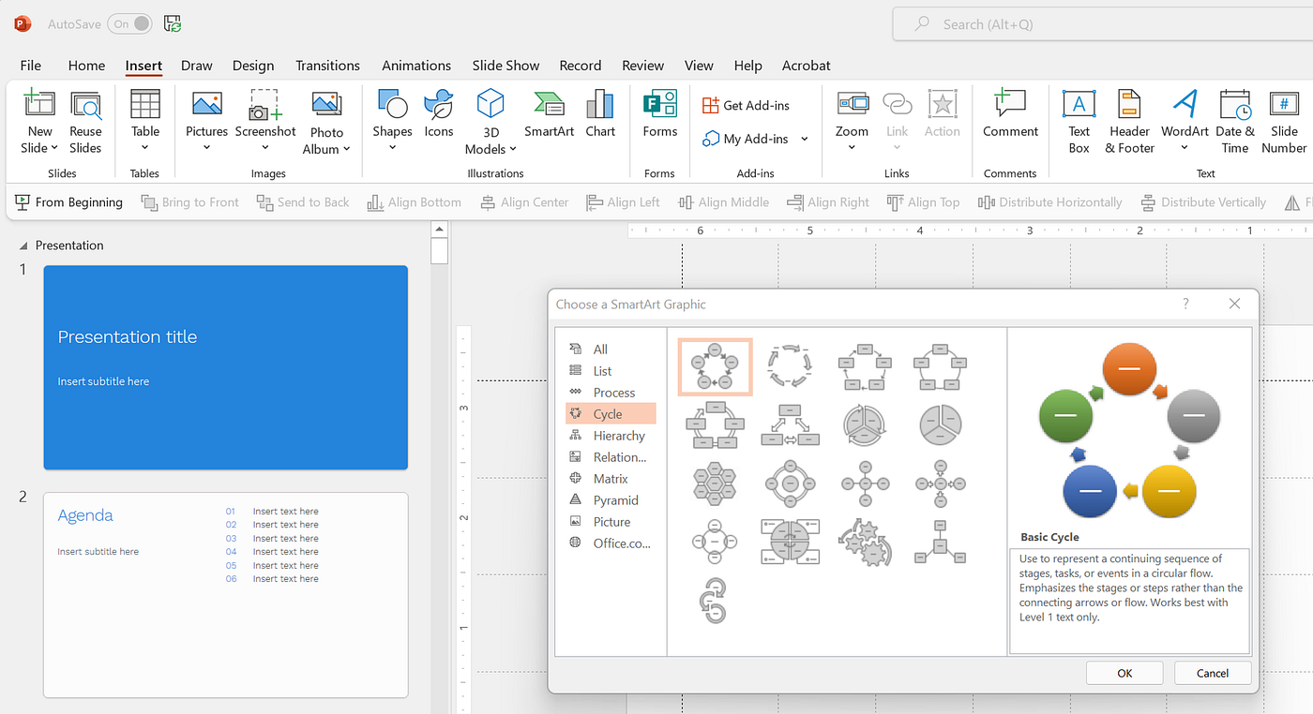Viewport: 1313px width, 714px height.
Task: Switch to the Design tab
Action: 253,66
